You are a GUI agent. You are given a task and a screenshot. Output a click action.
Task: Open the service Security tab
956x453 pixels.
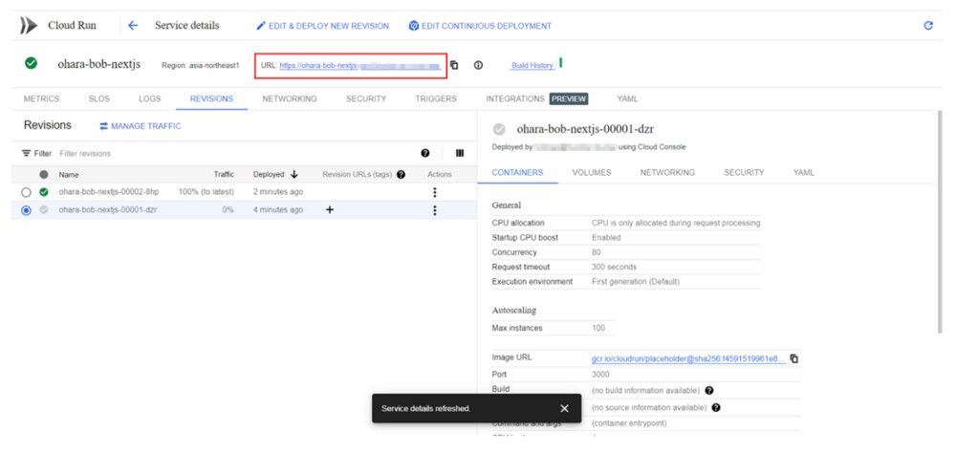366,98
